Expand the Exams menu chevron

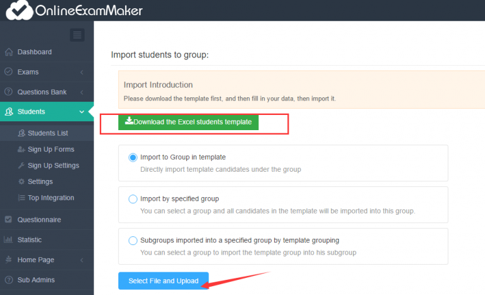pyautogui.click(x=81, y=72)
